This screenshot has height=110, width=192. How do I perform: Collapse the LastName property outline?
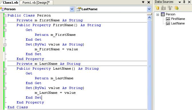pos(5,69)
